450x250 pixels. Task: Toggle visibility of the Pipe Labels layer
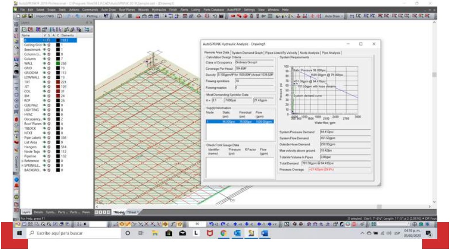coord(44,137)
